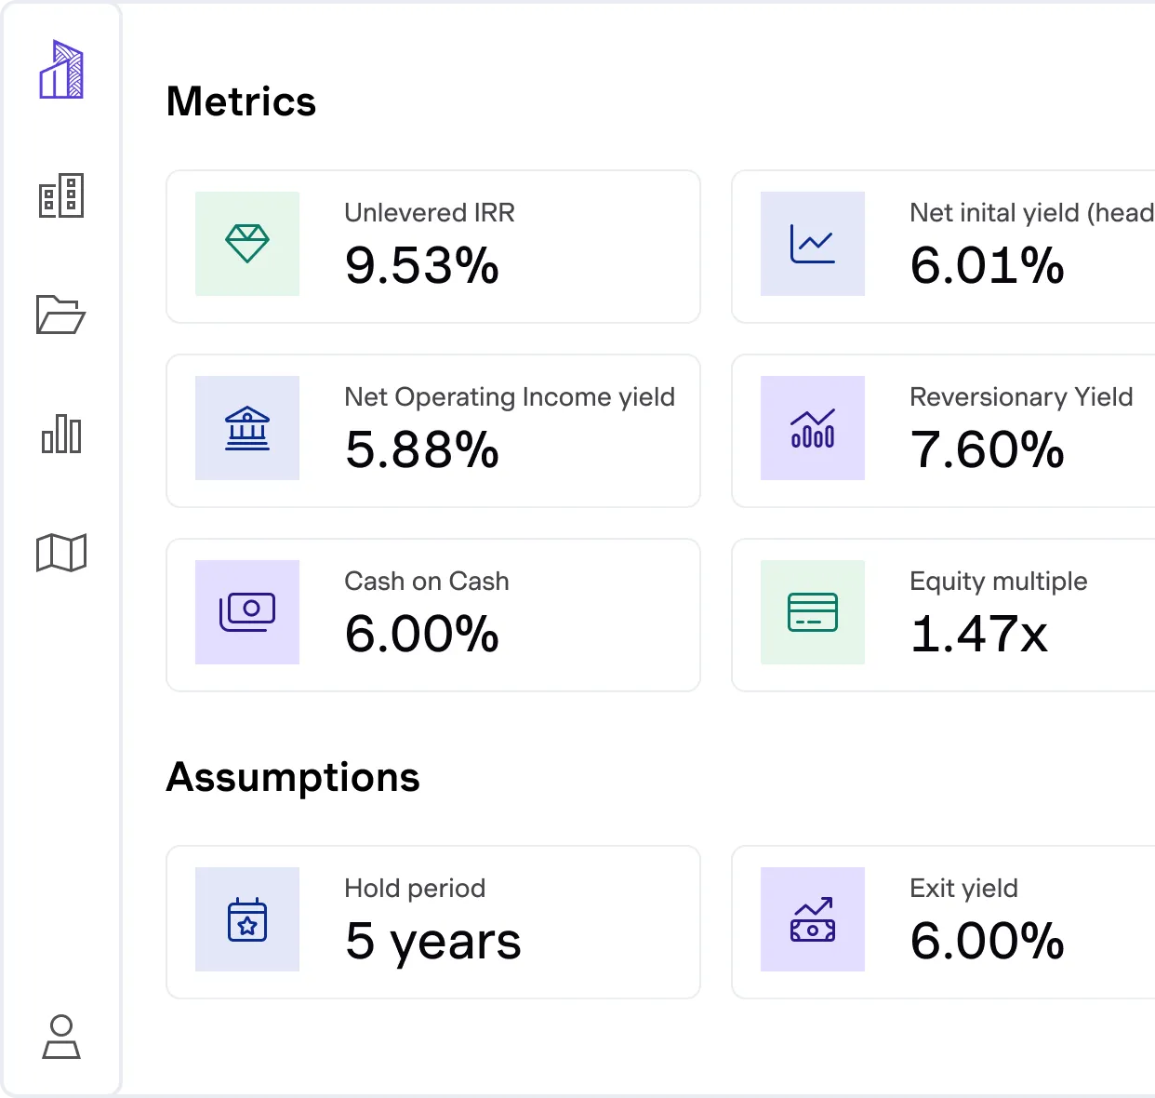Image resolution: width=1155 pixels, height=1098 pixels.
Task: Click the line chart icon for Net initial yield
Action: click(x=813, y=244)
